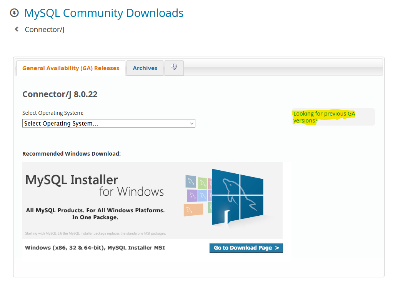
Task: Click the Go to Download Page button
Action: point(246,248)
